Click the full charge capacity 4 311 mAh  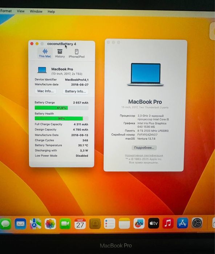(x=81, y=124)
